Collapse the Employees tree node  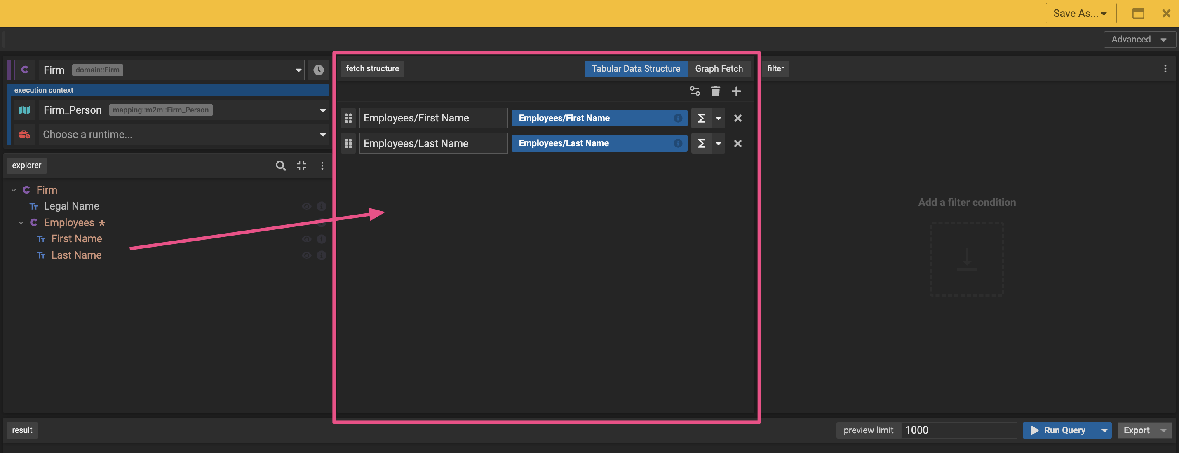(21, 223)
